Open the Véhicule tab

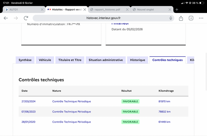point(45,60)
